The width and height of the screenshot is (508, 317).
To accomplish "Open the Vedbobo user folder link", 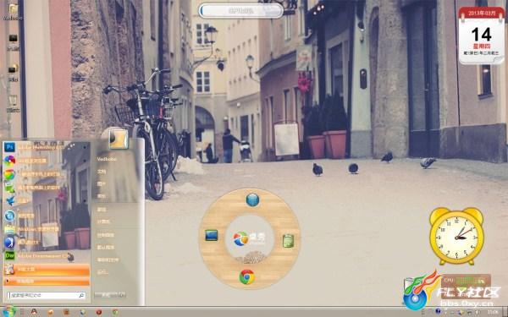I will (108, 159).
